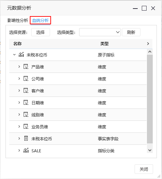162x179 pixels.
Task: Expand the SALE tree node
Action: click(x=19, y=151)
